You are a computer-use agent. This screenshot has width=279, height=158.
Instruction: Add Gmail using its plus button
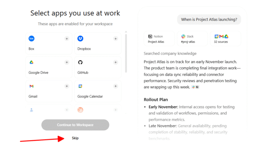click(67, 86)
